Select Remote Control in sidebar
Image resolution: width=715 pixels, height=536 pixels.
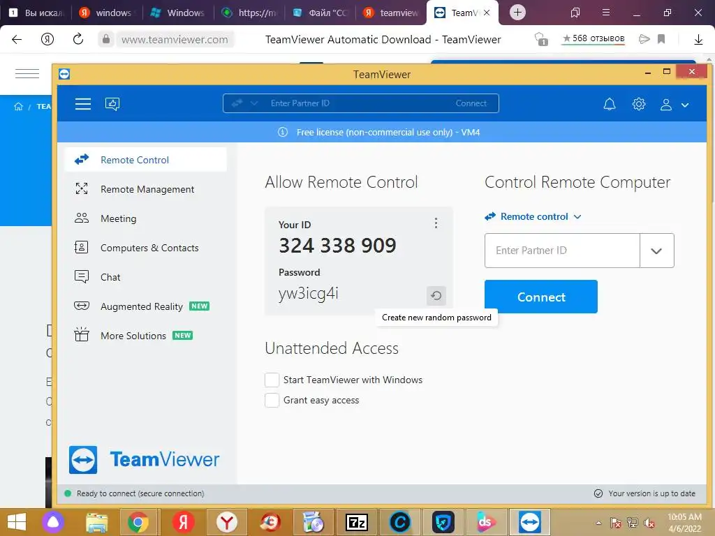tap(145, 160)
